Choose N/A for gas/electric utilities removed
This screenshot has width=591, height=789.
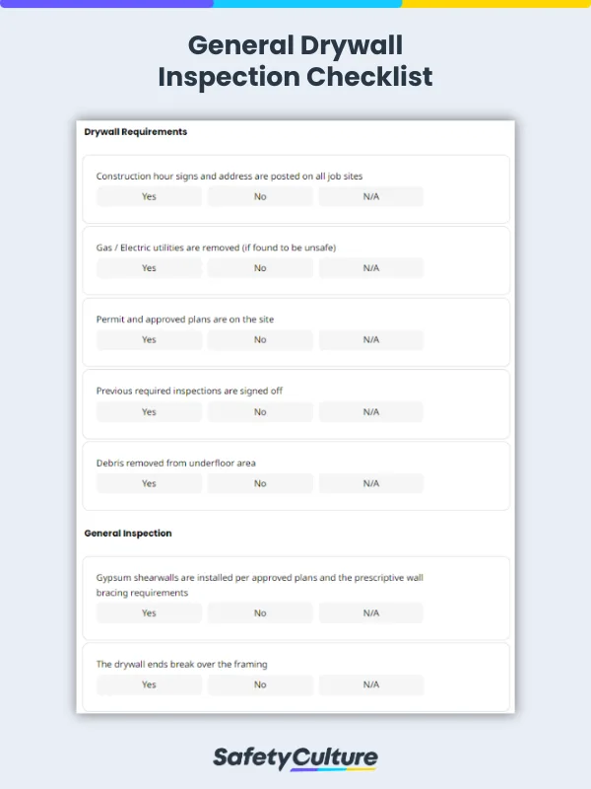point(370,268)
